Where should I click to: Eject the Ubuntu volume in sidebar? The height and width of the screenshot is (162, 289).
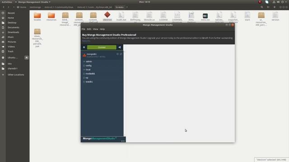click(x=27, y=58)
